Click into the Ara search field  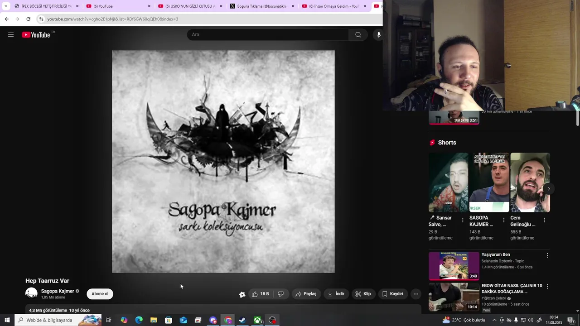[268, 35]
